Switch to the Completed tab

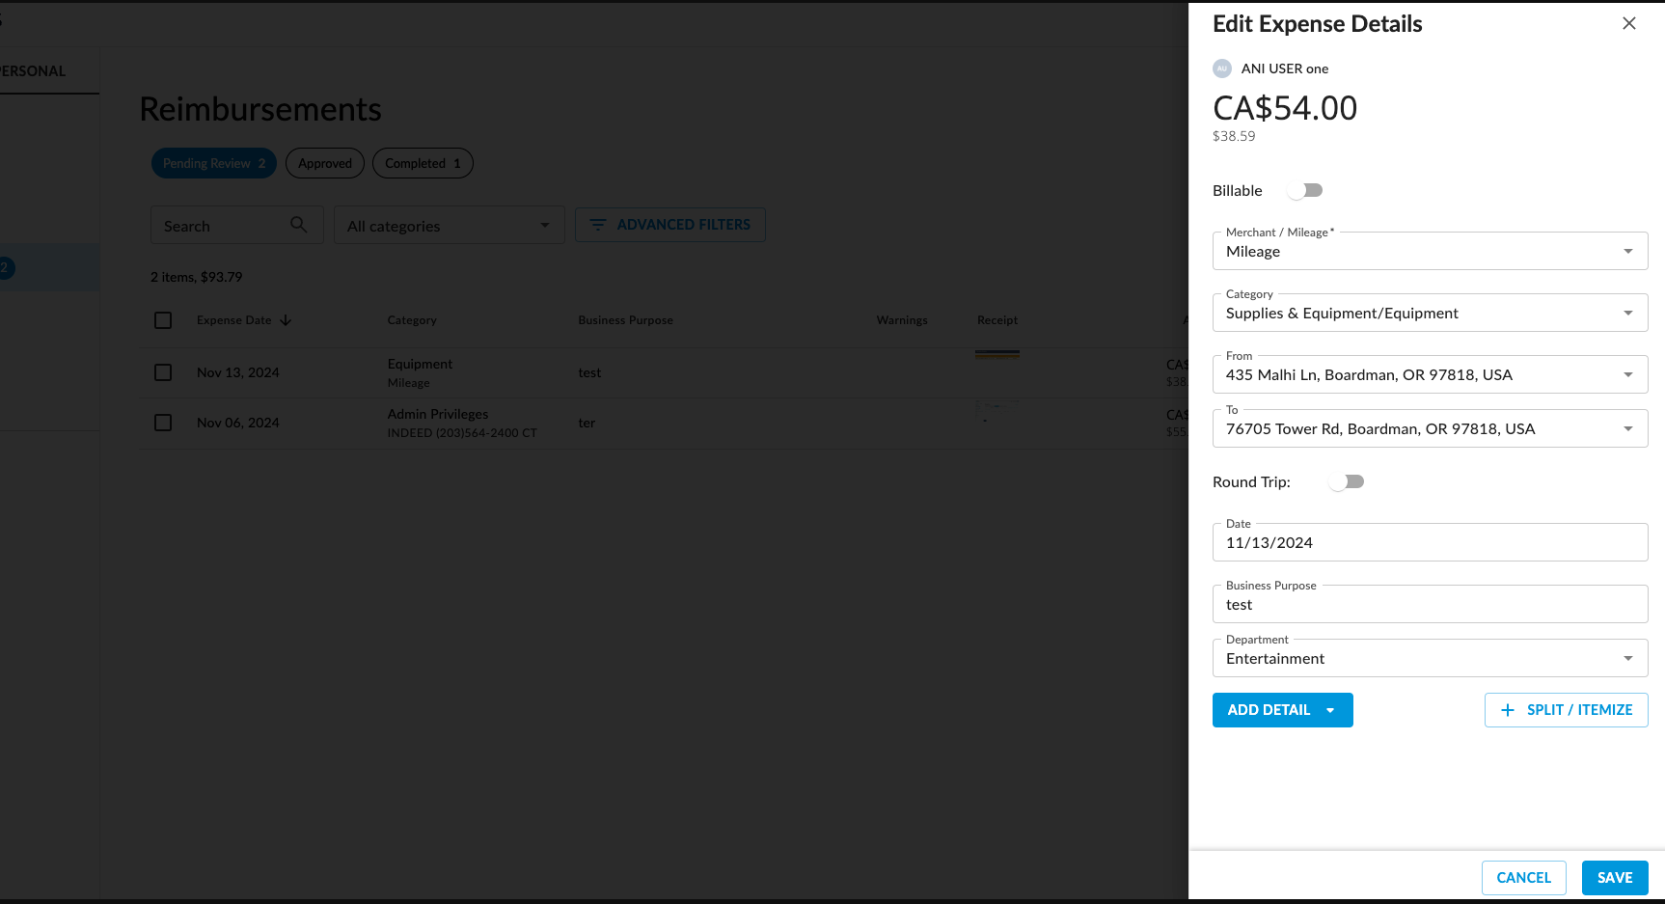pyautogui.click(x=422, y=162)
